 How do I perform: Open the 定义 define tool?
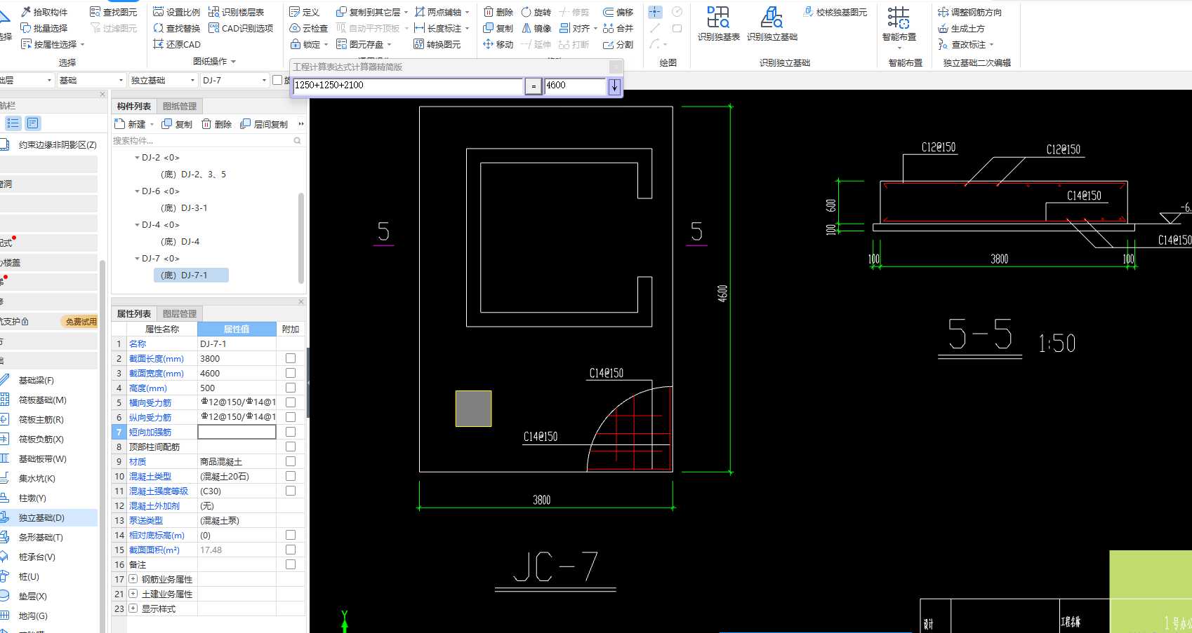tap(305, 12)
